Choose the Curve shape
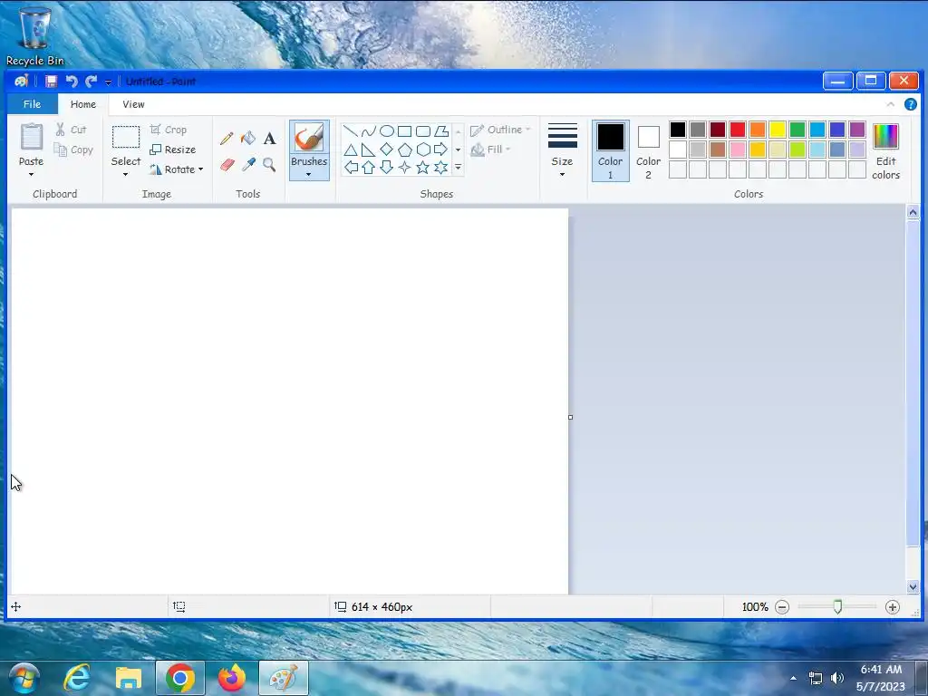 pos(369,131)
